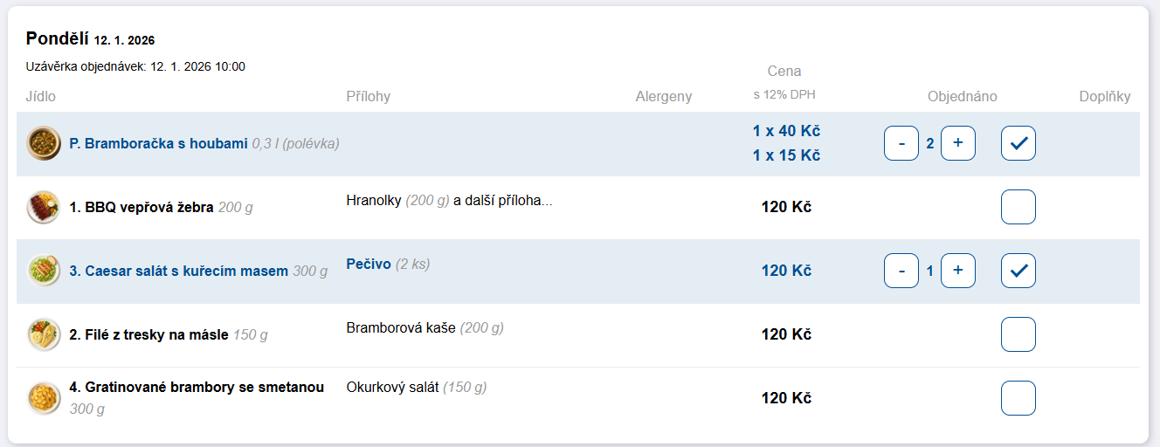Screen dimensions: 1160x447
Task: Open the 3. Caesar salát s kuřecím masem link
Action: [x=178, y=271]
